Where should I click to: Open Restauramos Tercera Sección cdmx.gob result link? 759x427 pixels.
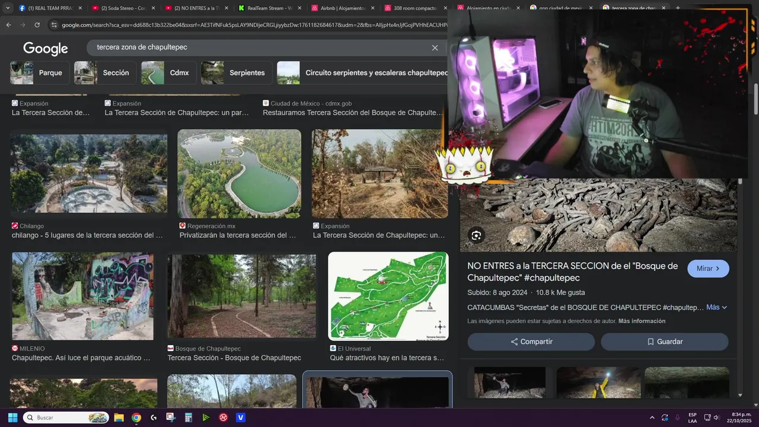click(353, 113)
